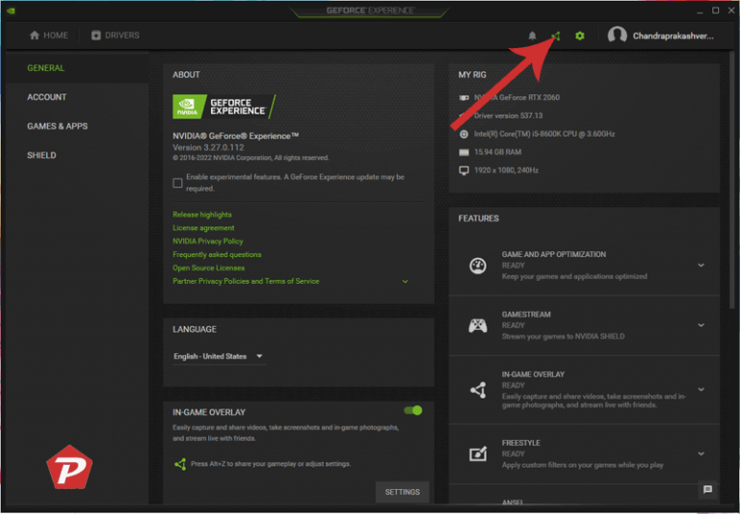Open the green settings gear icon
Screen dimensions: 740x514
579,36
